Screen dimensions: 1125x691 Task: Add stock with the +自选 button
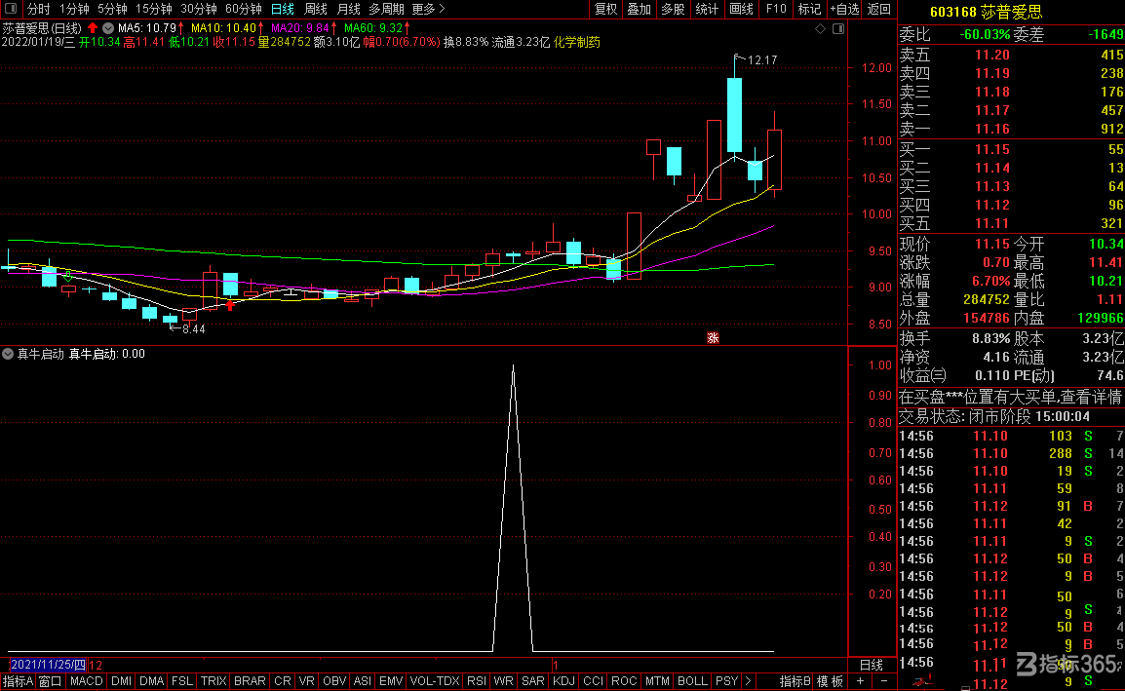844,9
